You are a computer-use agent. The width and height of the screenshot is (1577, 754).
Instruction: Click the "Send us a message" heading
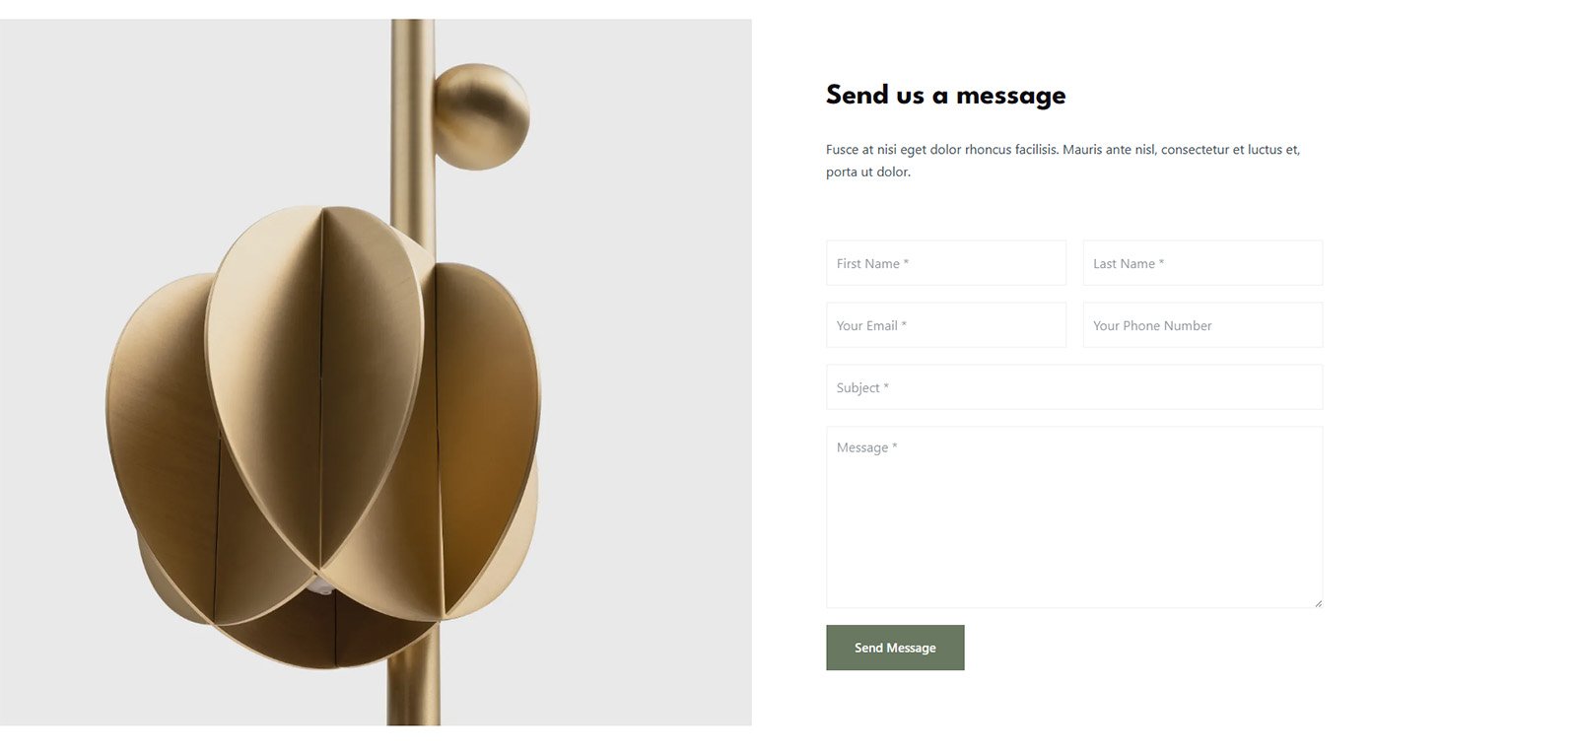[x=945, y=96]
